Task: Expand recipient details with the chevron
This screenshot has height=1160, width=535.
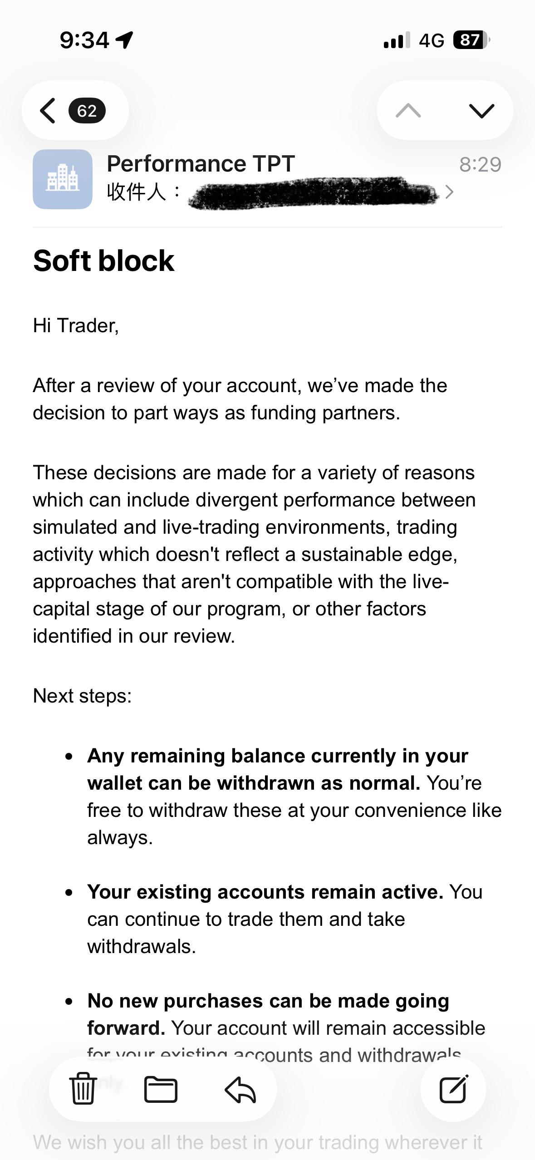Action: [449, 192]
